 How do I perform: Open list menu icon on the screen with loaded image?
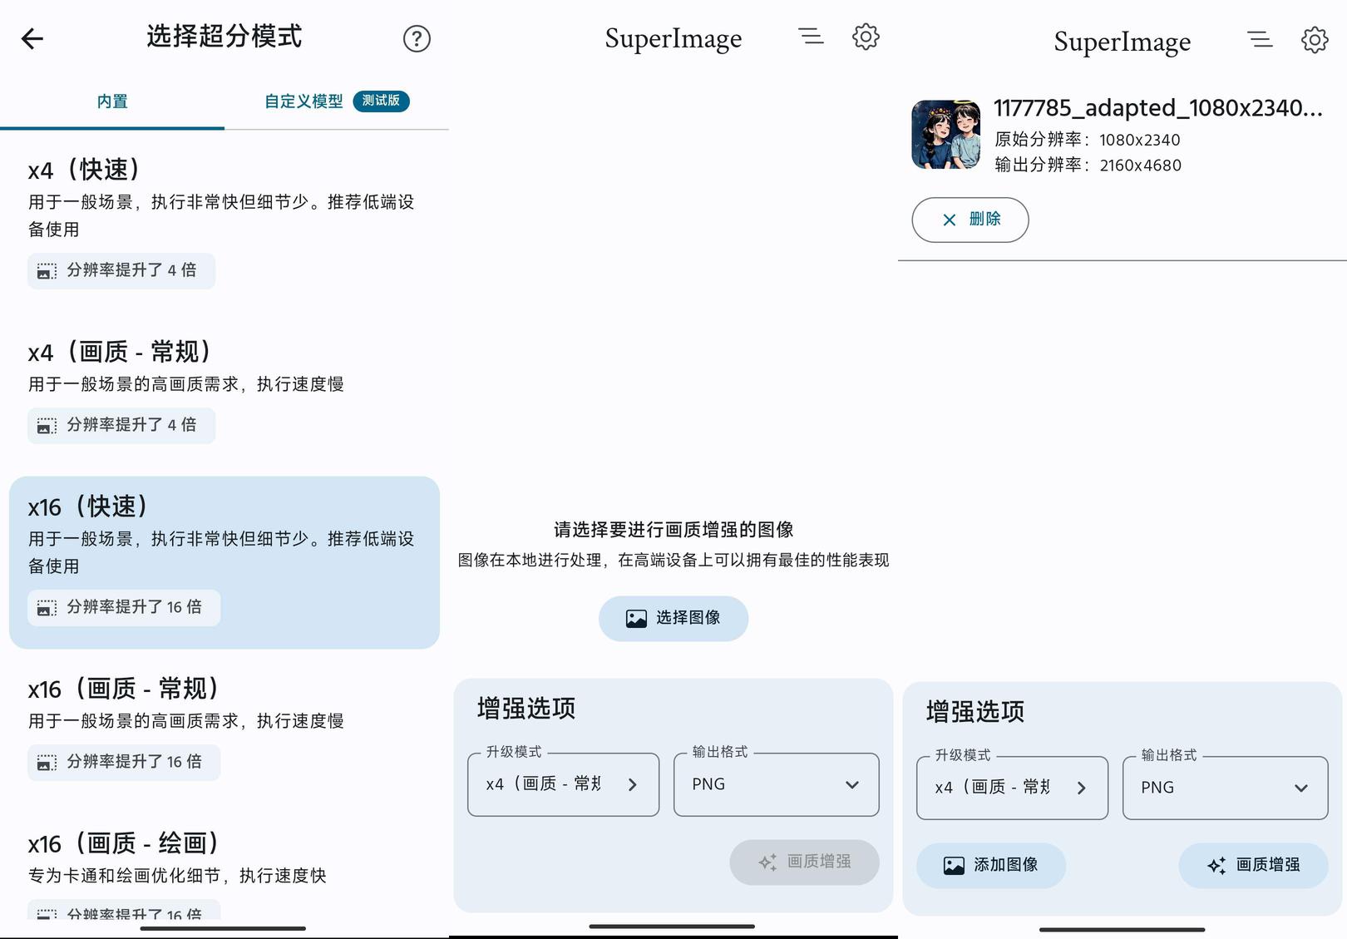pos(1260,40)
